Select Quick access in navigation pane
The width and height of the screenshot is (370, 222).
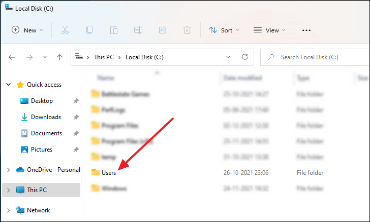(x=44, y=85)
